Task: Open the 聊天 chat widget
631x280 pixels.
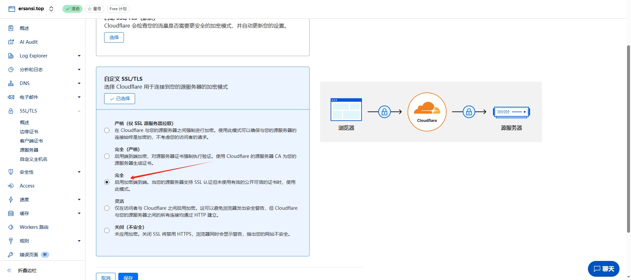Action: click(603, 269)
